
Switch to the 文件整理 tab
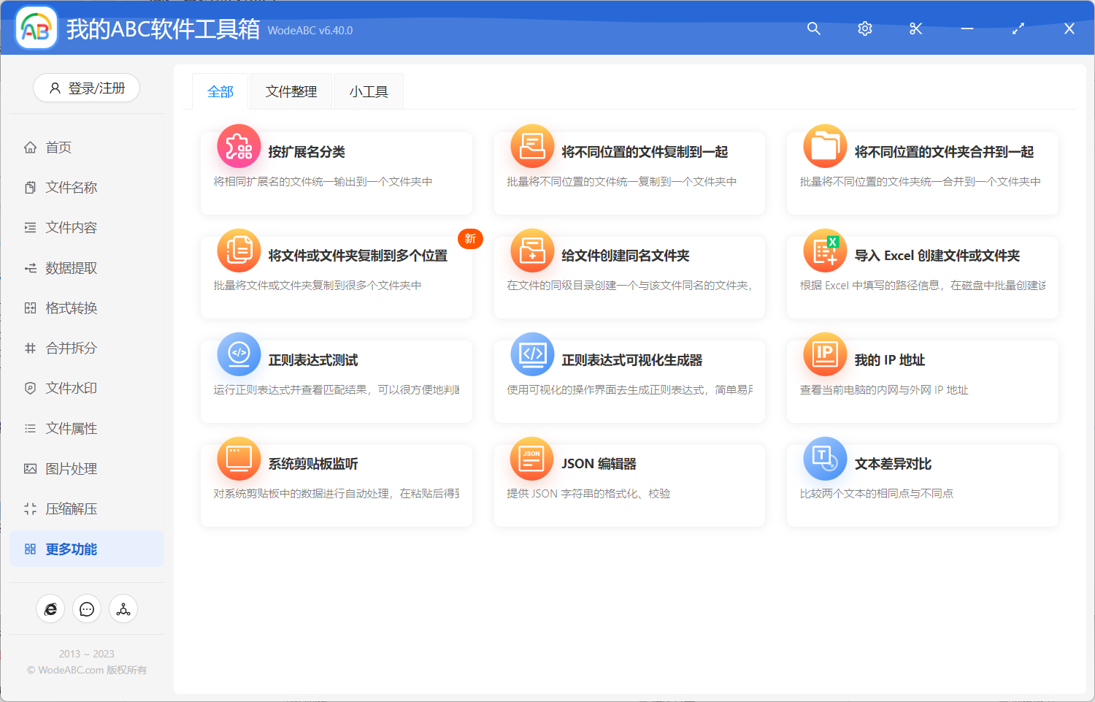pos(291,91)
